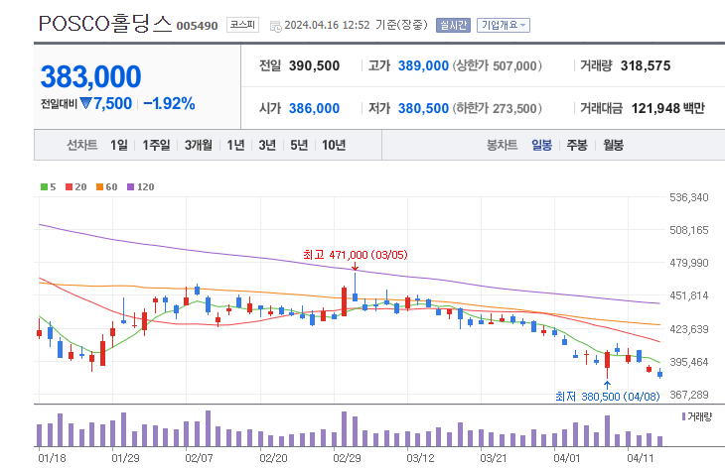Click the 03/12 date axis label
Image resolution: width=725 pixels, height=468 pixels.
point(420,458)
